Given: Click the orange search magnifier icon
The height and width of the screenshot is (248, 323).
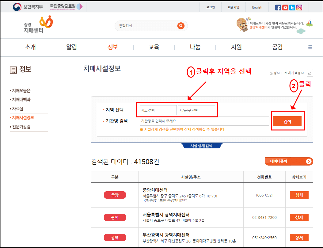Looking at the screenshot, I should coord(181,26).
